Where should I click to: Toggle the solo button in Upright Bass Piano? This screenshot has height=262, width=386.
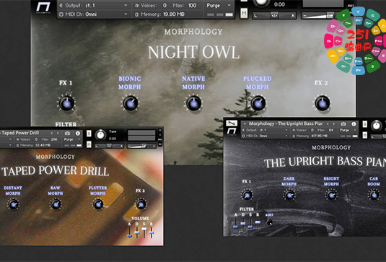(365, 124)
